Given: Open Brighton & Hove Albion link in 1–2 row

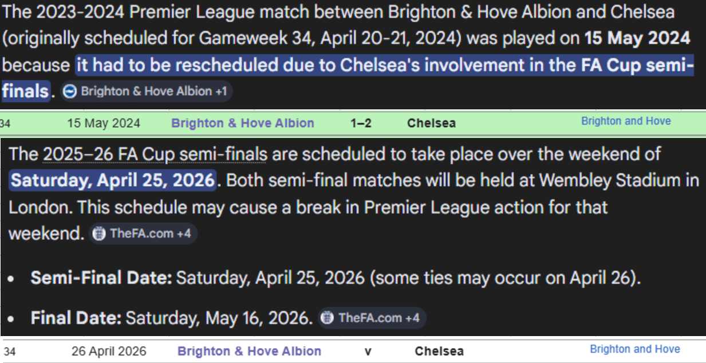Looking at the screenshot, I should [243, 123].
